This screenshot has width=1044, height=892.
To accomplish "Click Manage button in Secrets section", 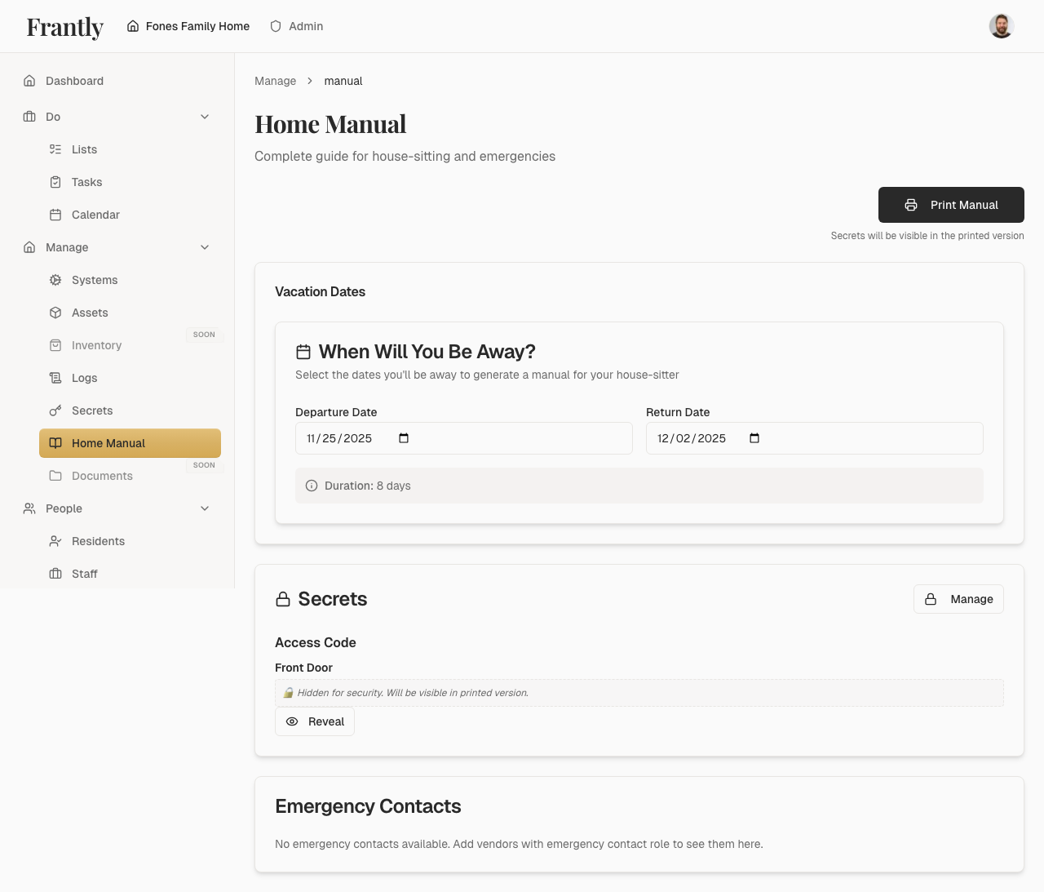I will click(x=958, y=599).
